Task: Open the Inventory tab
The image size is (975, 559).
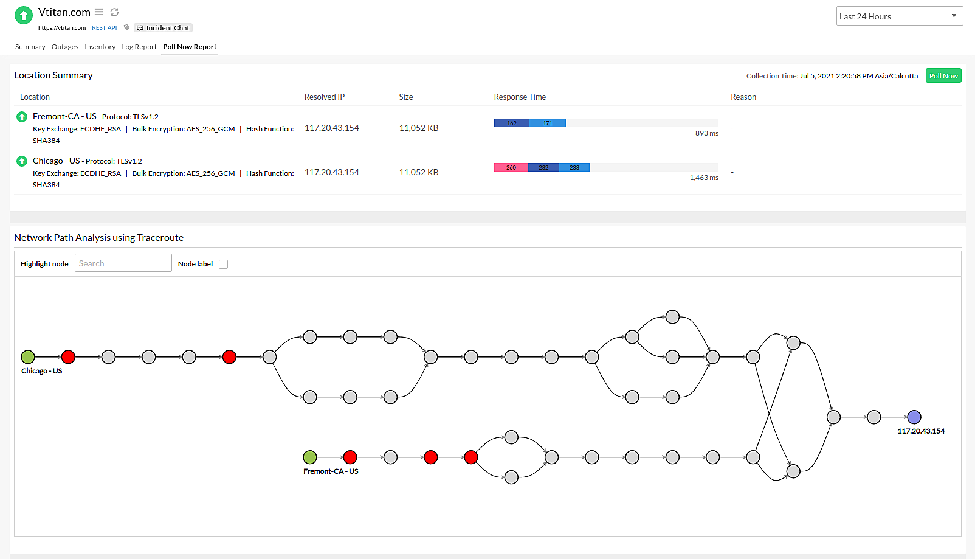Action: tap(100, 47)
